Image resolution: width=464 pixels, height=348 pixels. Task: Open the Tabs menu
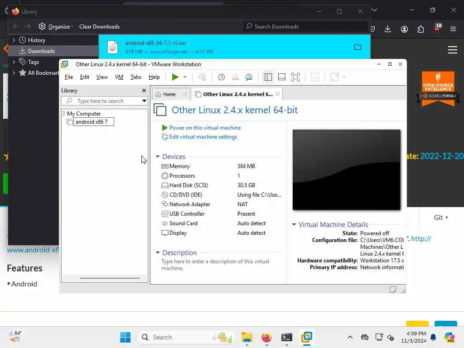coord(136,77)
